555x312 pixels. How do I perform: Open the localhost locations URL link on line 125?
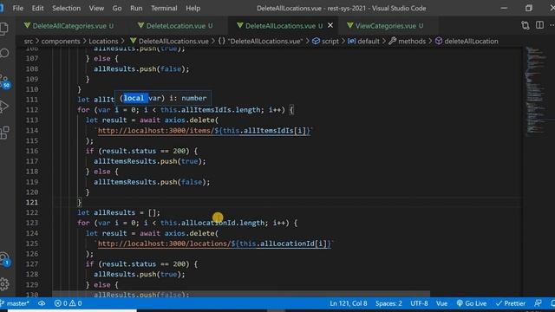[x=214, y=244]
